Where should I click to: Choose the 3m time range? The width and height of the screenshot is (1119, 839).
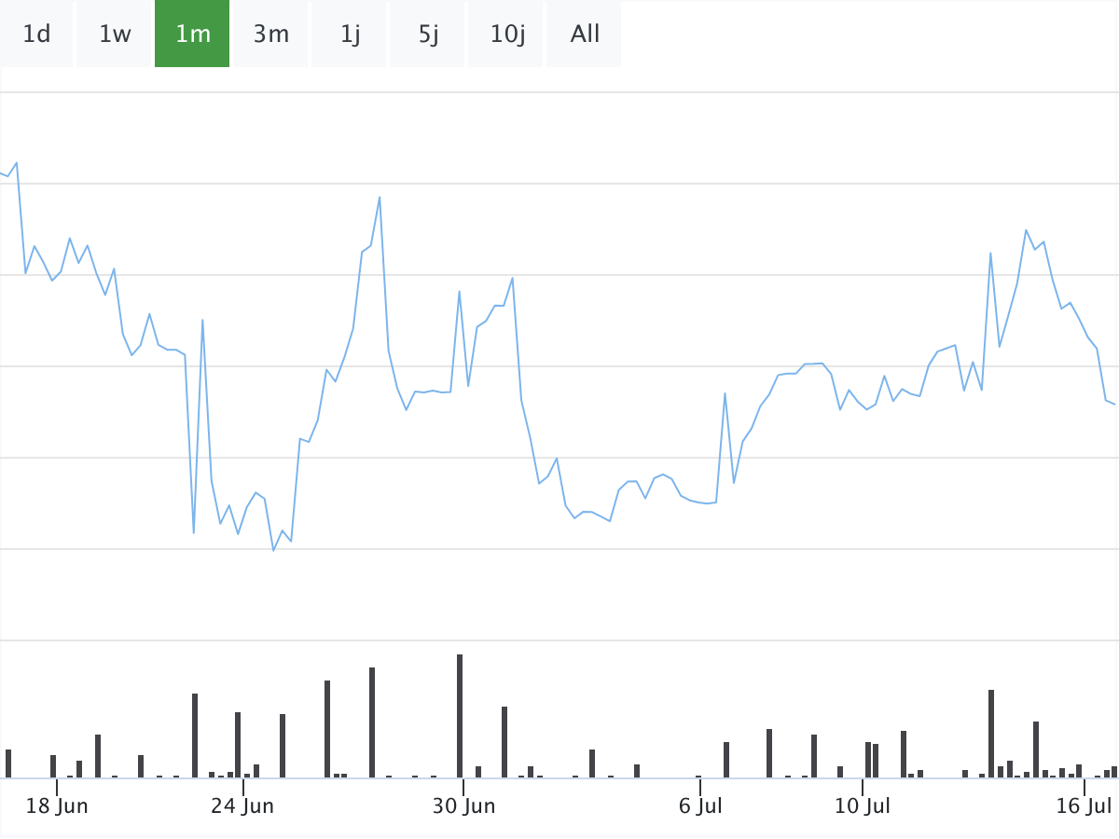click(270, 34)
